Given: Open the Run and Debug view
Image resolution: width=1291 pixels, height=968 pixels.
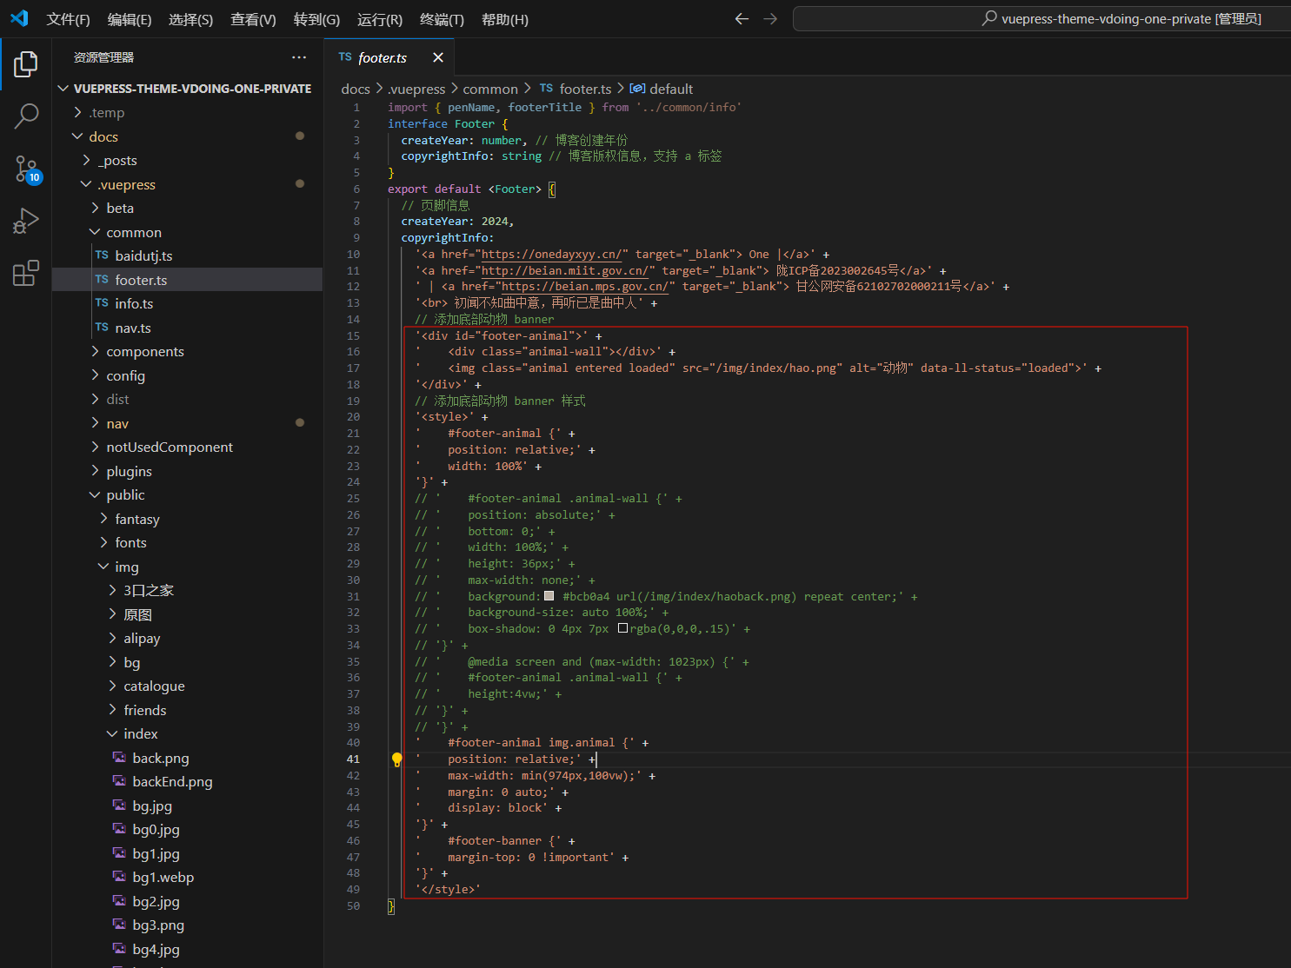Looking at the screenshot, I should click(26, 221).
